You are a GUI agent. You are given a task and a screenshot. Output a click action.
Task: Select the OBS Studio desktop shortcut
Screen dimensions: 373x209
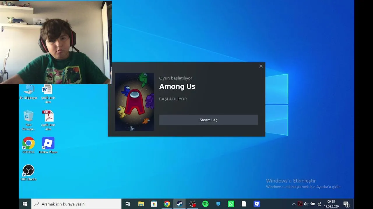pyautogui.click(x=29, y=173)
